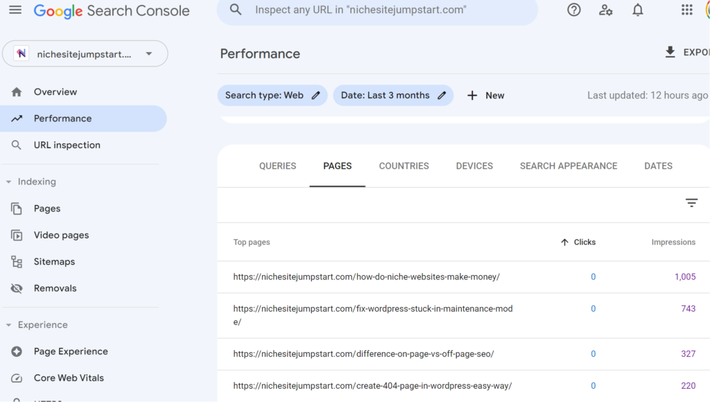Open the difference-on-page-vs-off-page-seo row
The width and height of the screenshot is (710, 402).
coord(464,354)
